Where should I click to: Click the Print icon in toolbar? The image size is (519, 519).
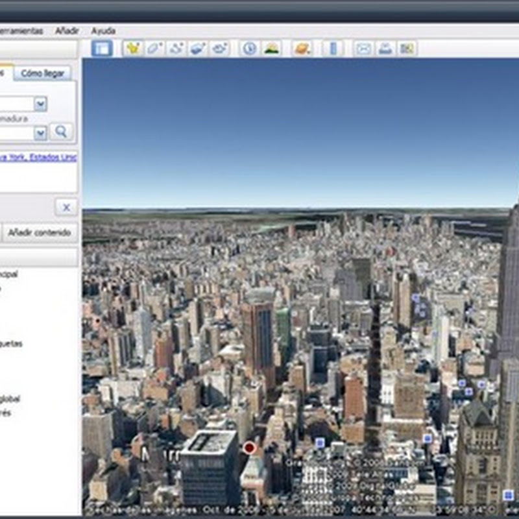[385, 49]
